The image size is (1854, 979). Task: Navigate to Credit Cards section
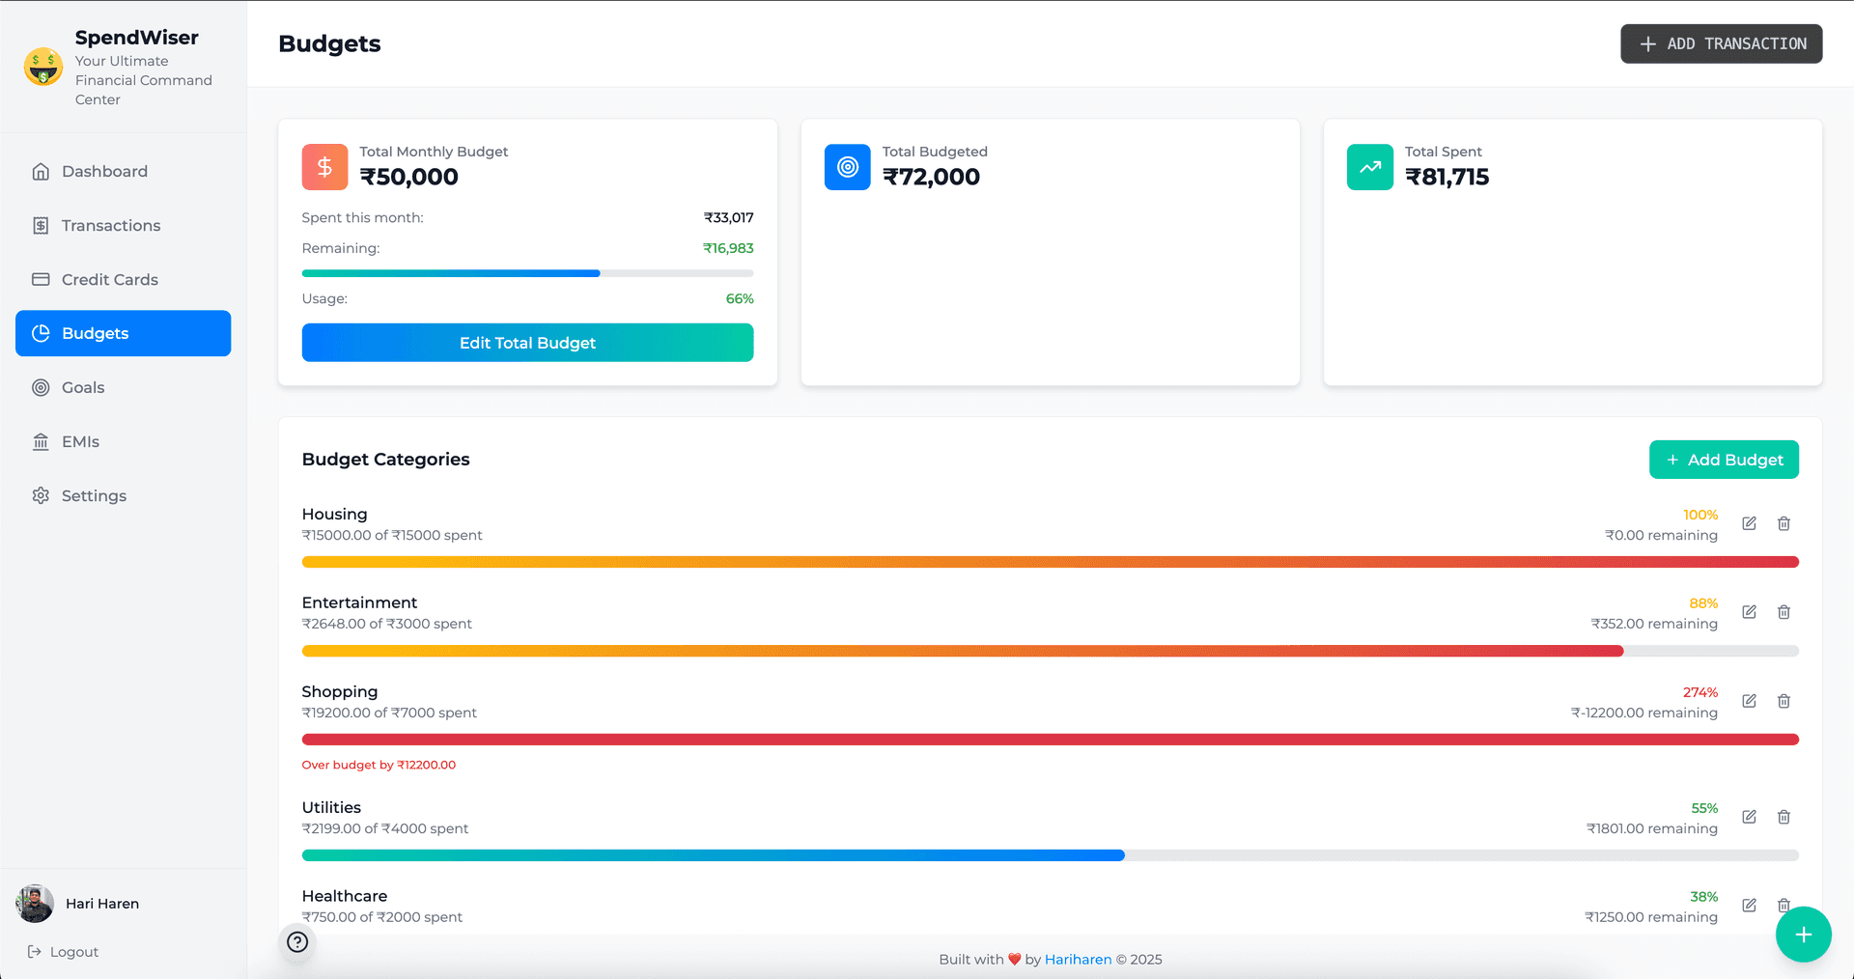click(109, 279)
